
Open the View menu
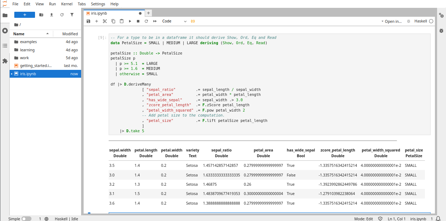click(x=40, y=4)
